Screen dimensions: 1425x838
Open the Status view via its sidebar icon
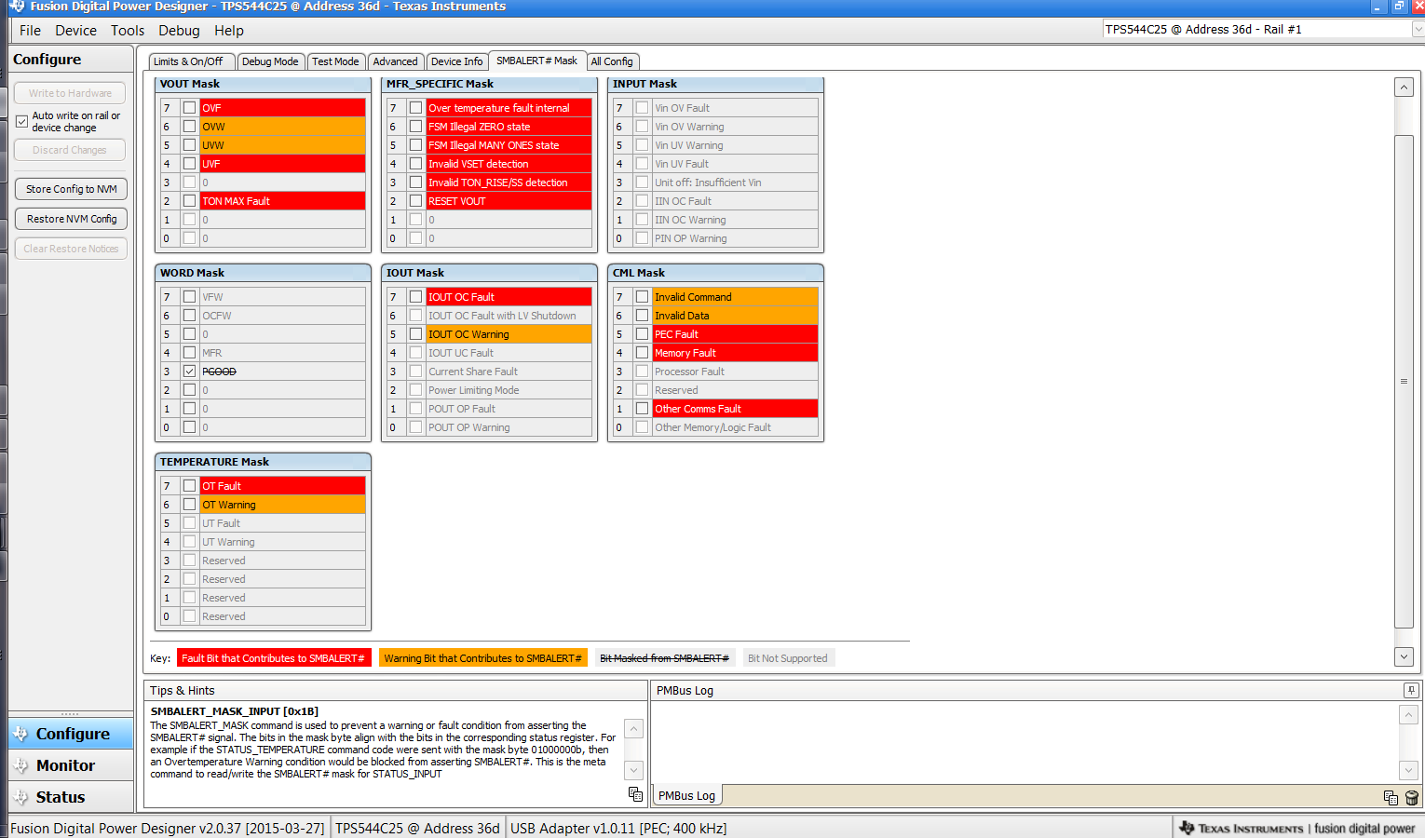pyautogui.click(x=20, y=796)
